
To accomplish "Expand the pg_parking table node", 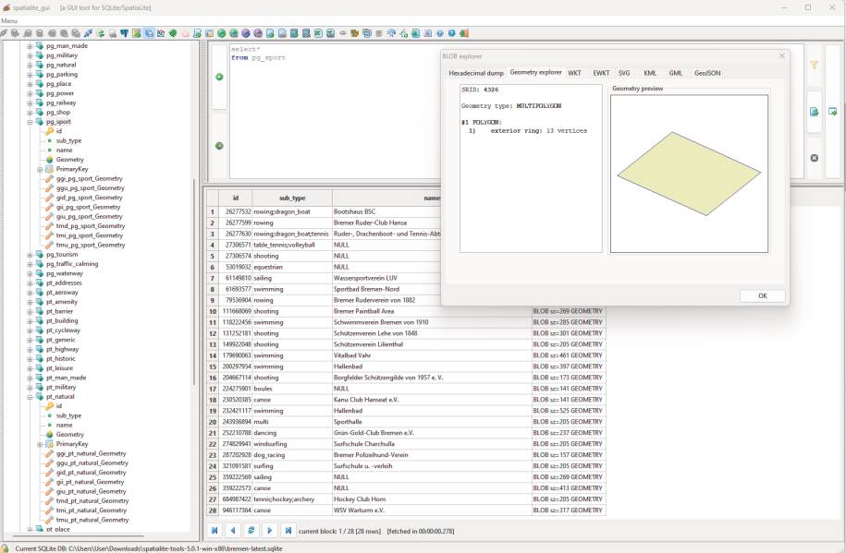I will tap(30, 75).
